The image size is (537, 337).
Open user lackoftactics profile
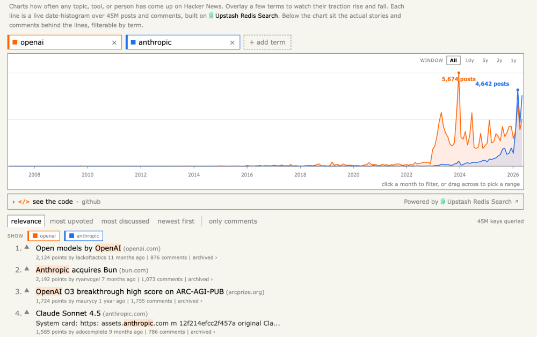(91, 257)
